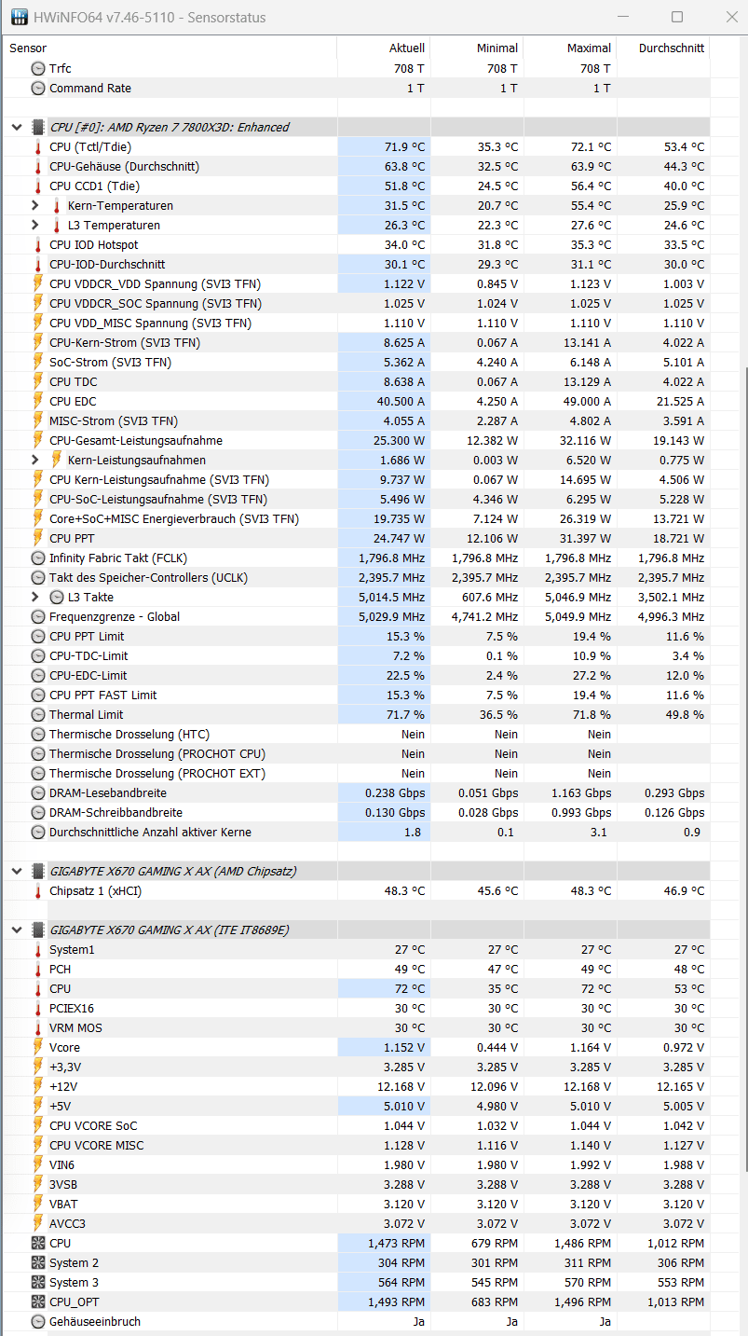Select the thermometer icon of Kern-Temperaturen
This screenshot has height=1336, width=748.
point(57,205)
